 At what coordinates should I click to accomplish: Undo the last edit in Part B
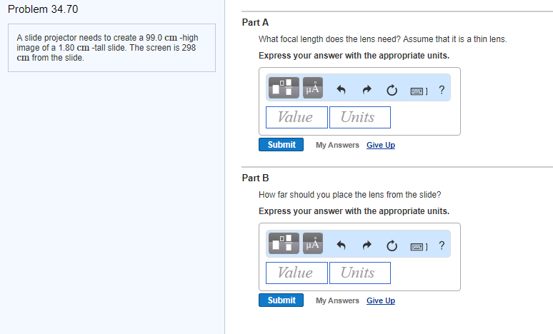(341, 246)
